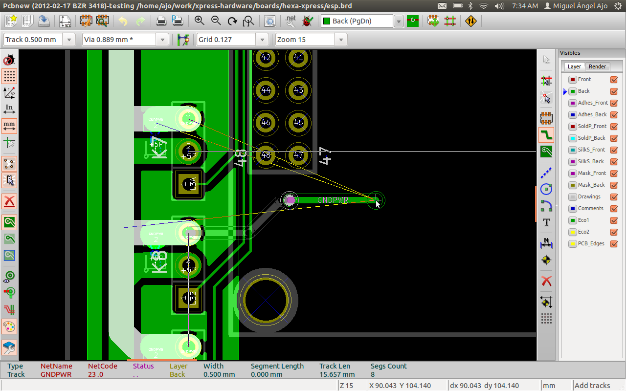Select the Add dimension tool
The height and width of the screenshot is (391, 626).
click(x=546, y=243)
